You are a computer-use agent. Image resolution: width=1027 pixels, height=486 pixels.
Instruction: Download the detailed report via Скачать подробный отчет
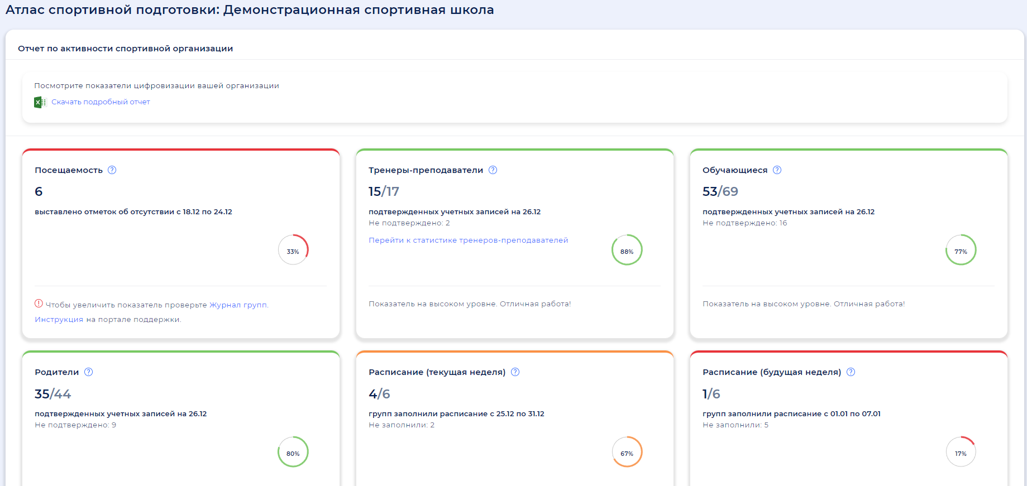pyautogui.click(x=101, y=102)
